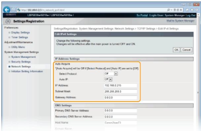Open the Favorites star icon
Image resolution: width=201 pixels, height=131 pixels.
pos(192,10)
